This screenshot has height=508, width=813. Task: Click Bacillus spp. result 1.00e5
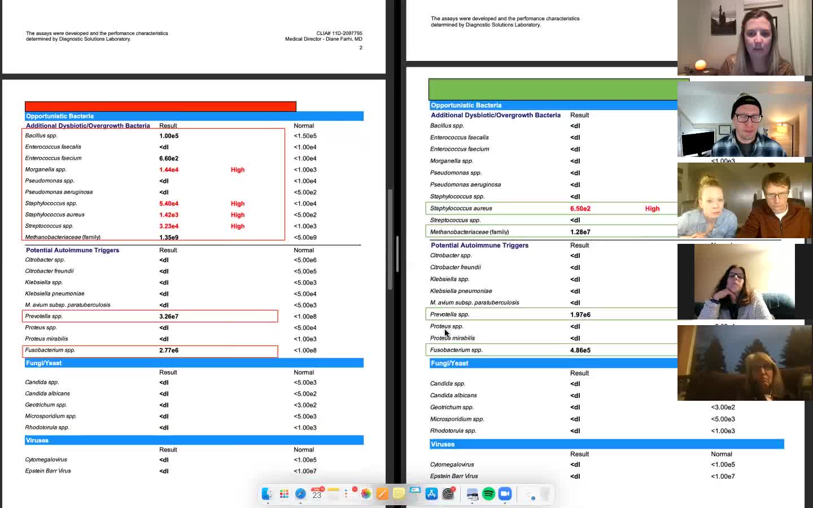tap(169, 135)
